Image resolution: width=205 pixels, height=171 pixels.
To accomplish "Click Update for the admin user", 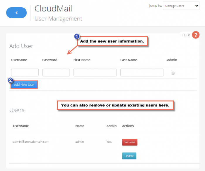I will [129, 156].
